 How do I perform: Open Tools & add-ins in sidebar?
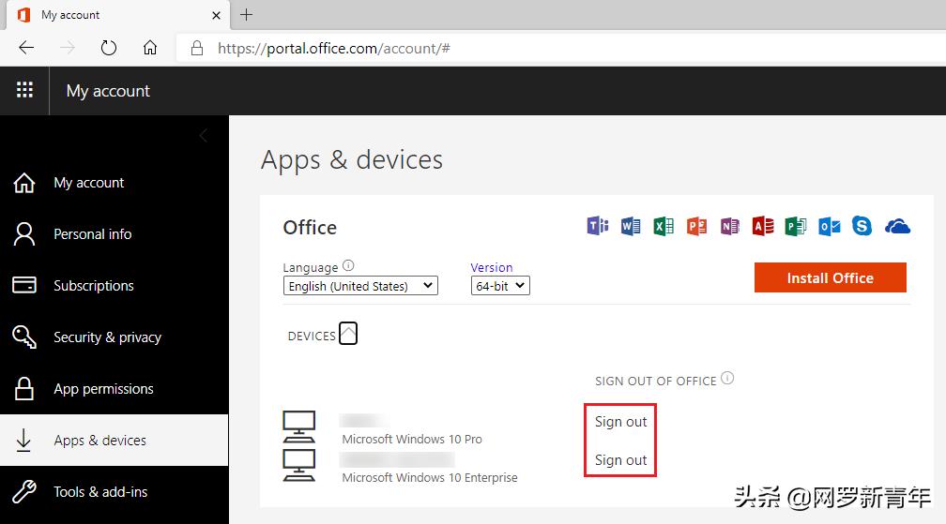pos(114,491)
